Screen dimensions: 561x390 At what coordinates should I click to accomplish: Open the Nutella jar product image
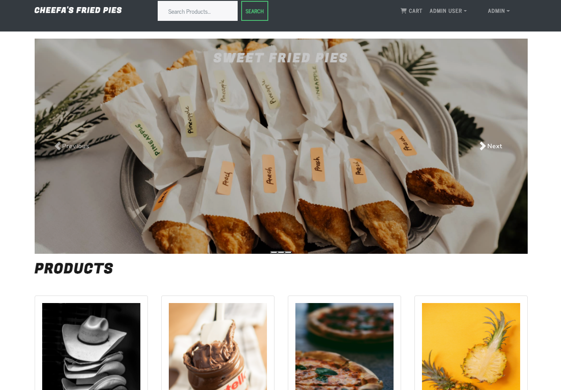pos(218,347)
